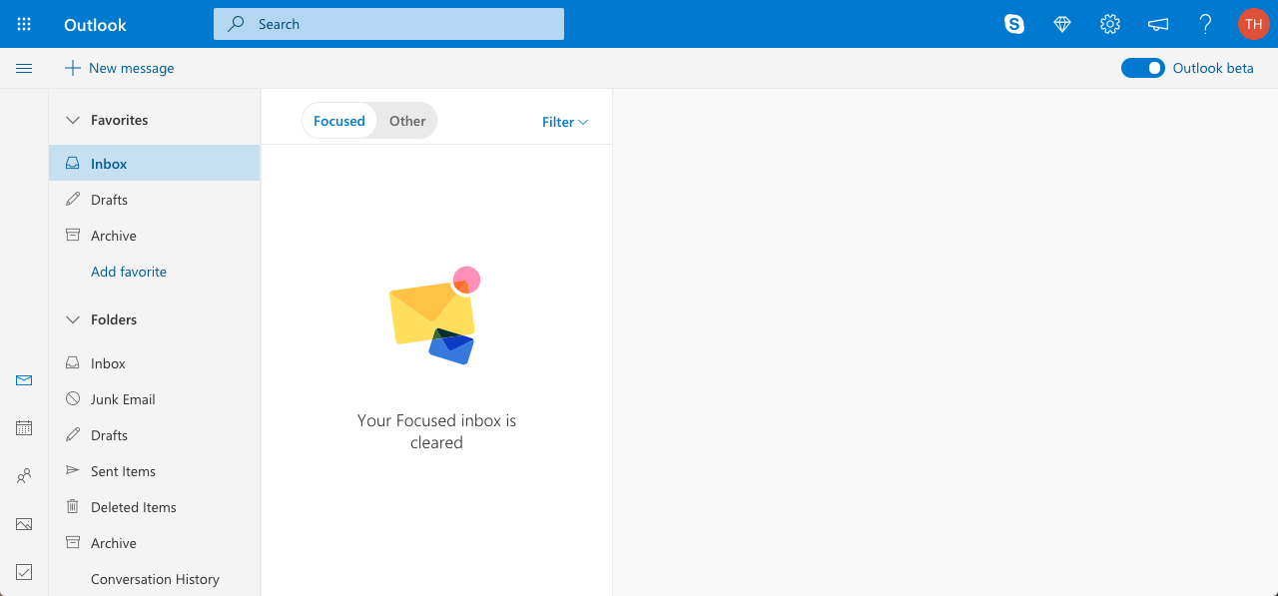The image size is (1278, 596).
Task: Switch to Calendar in left rail
Action: 24,428
